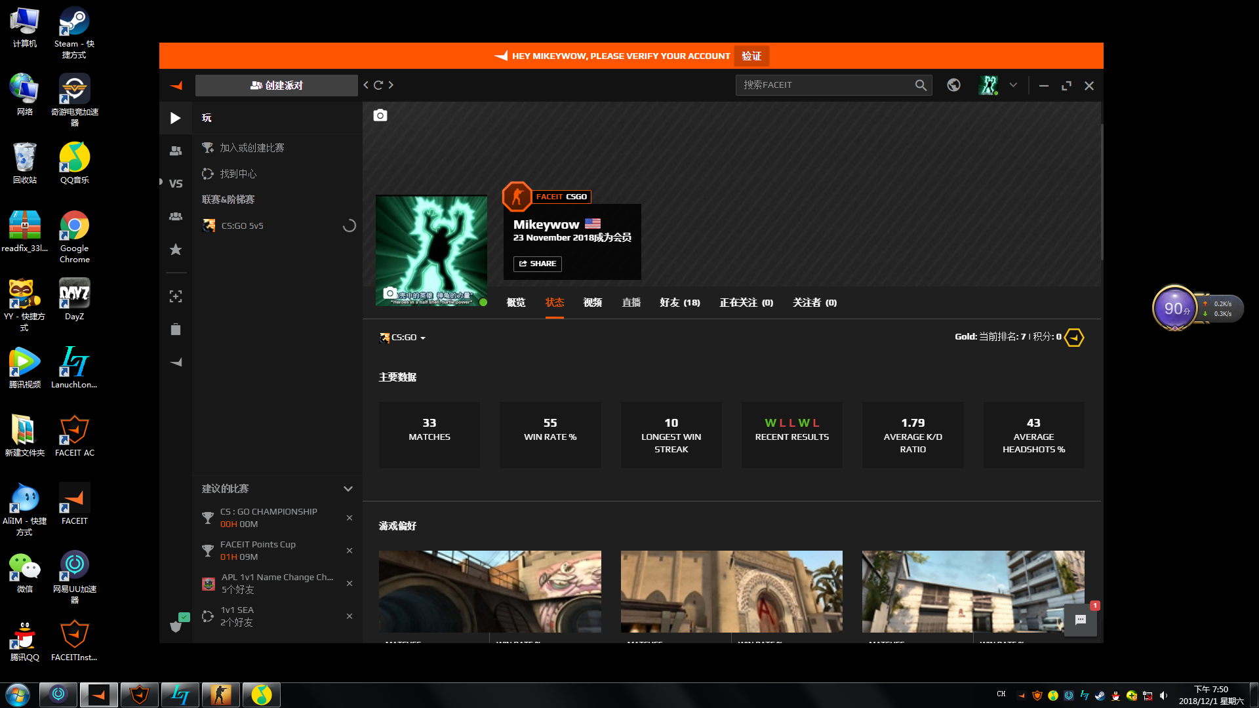The height and width of the screenshot is (708, 1259).
Task: Click the SHARE button on the profile
Action: pos(538,264)
